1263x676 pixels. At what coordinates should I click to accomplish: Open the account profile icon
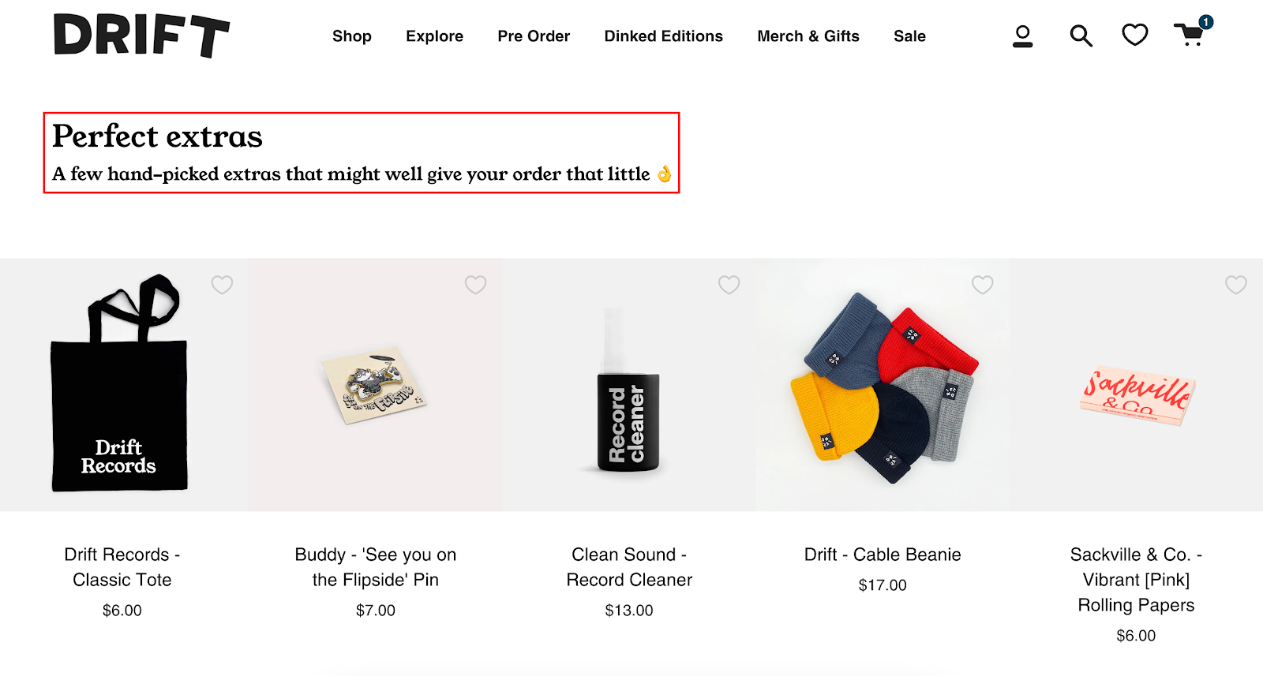1022,35
